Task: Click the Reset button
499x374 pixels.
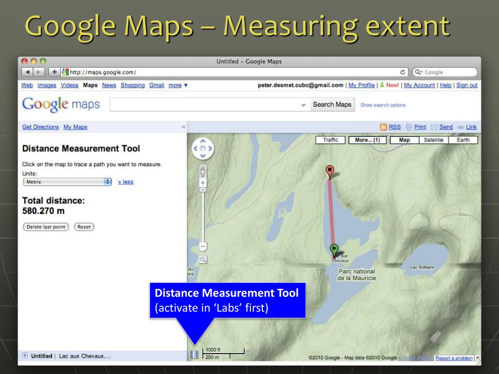Action: coord(84,227)
